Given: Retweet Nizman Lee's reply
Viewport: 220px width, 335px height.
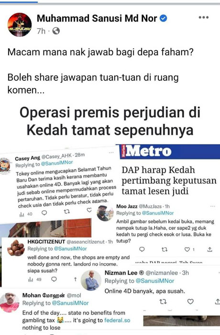Looking at the screenshot, I should pyautogui.click(x=163, y=301).
